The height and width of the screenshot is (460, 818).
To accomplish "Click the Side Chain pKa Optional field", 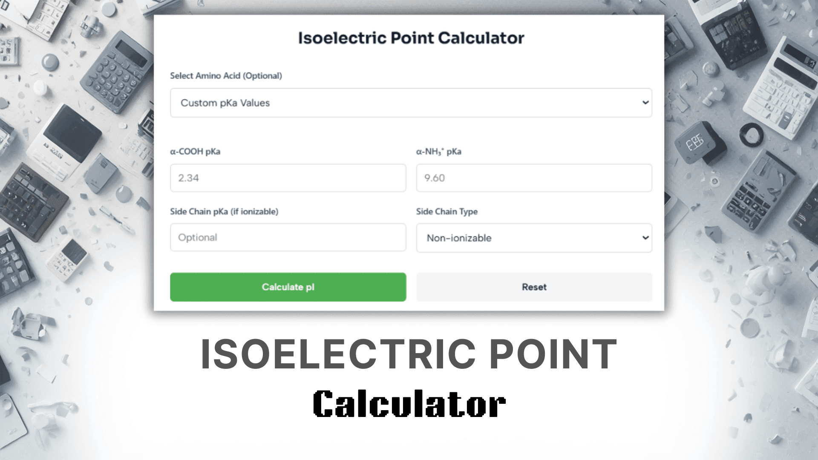I will (x=288, y=237).
